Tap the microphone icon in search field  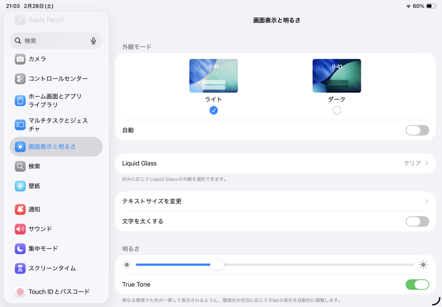point(93,41)
